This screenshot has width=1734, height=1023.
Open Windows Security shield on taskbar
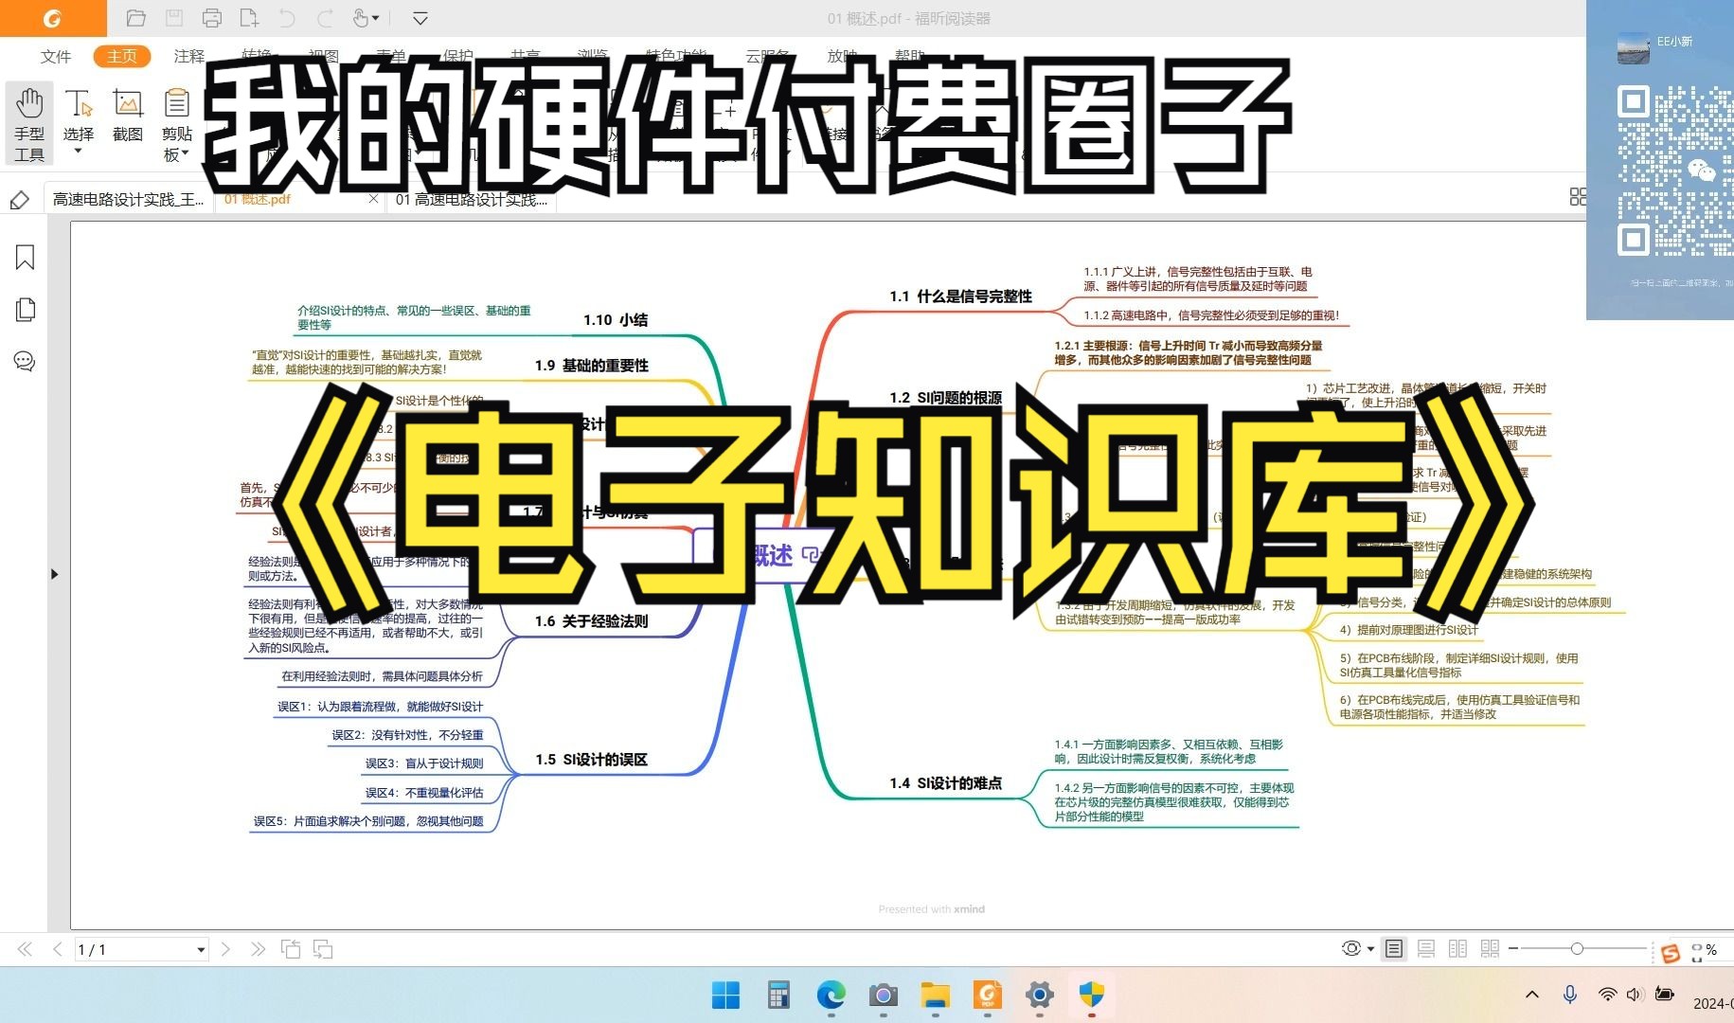point(1092,995)
